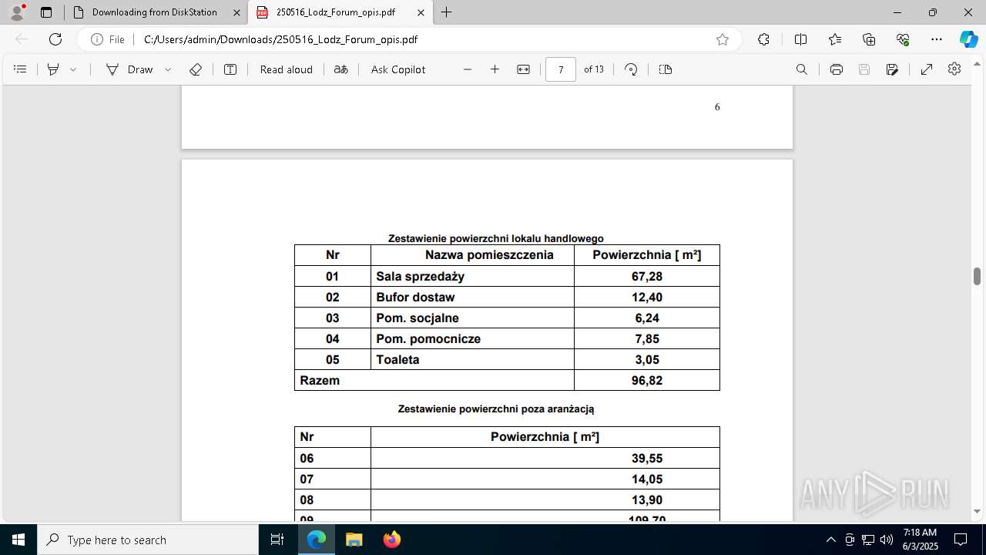Open Browser essentials
Viewport: 986px width, 555px height.
pyautogui.click(x=903, y=39)
